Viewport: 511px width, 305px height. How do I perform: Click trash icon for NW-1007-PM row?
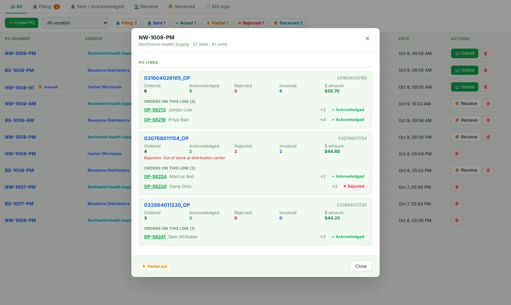point(457,187)
